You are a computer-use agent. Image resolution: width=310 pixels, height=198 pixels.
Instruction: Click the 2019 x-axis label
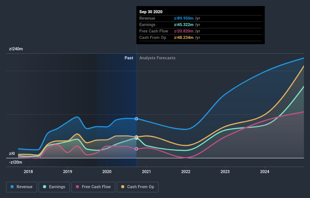(x=68, y=172)
